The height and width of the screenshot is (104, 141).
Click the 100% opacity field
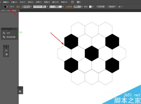pos(77,7)
